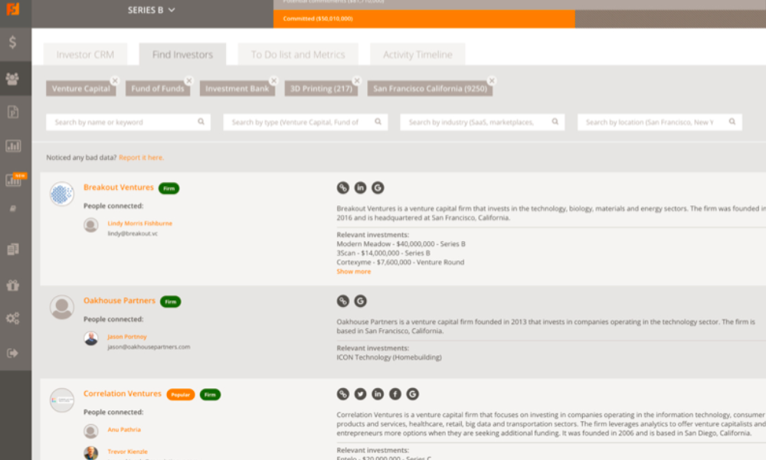
Task: Open the Correlation Ventures firm name link
Action: tap(122, 393)
